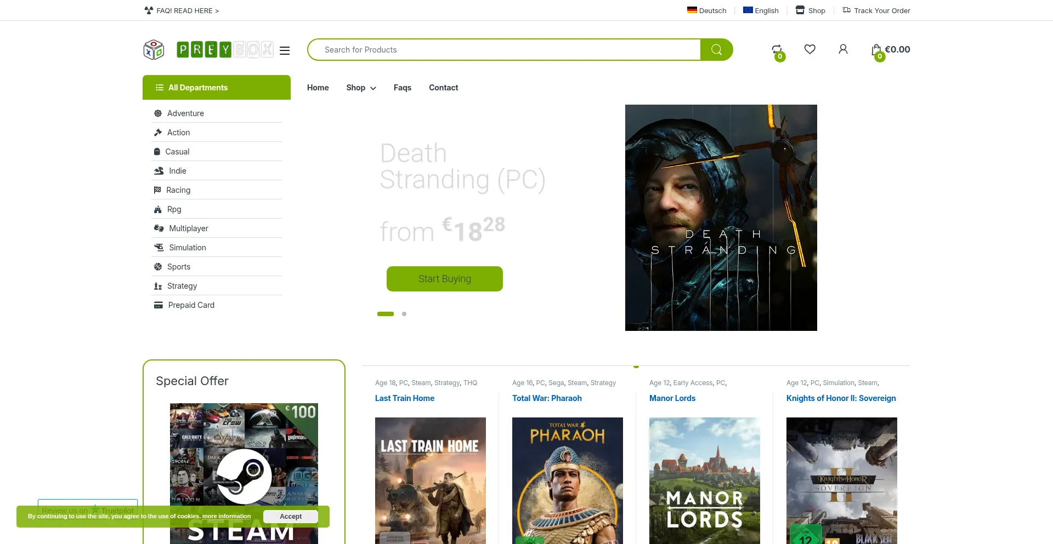Select the Prepaid Card department label

click(191, 305)
